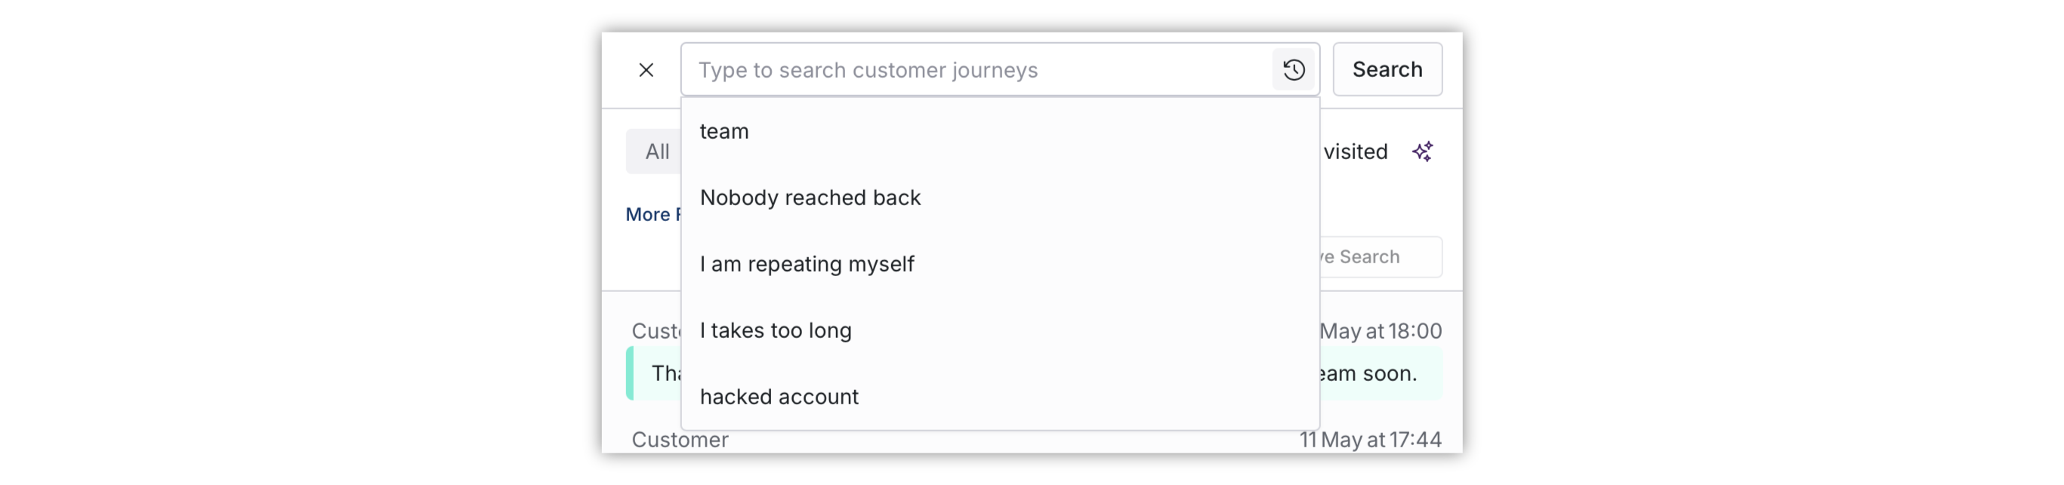Select "I takes too long" suggestion
Image resolution: width=2064 pixels, height=485 pixels.
pyautogui.click(x=1000, y=330)
